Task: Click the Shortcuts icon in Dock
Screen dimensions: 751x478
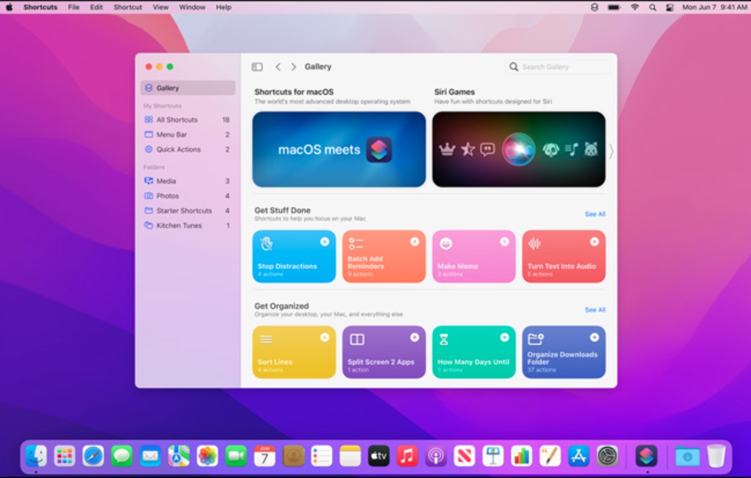Action: pos(647,456)
